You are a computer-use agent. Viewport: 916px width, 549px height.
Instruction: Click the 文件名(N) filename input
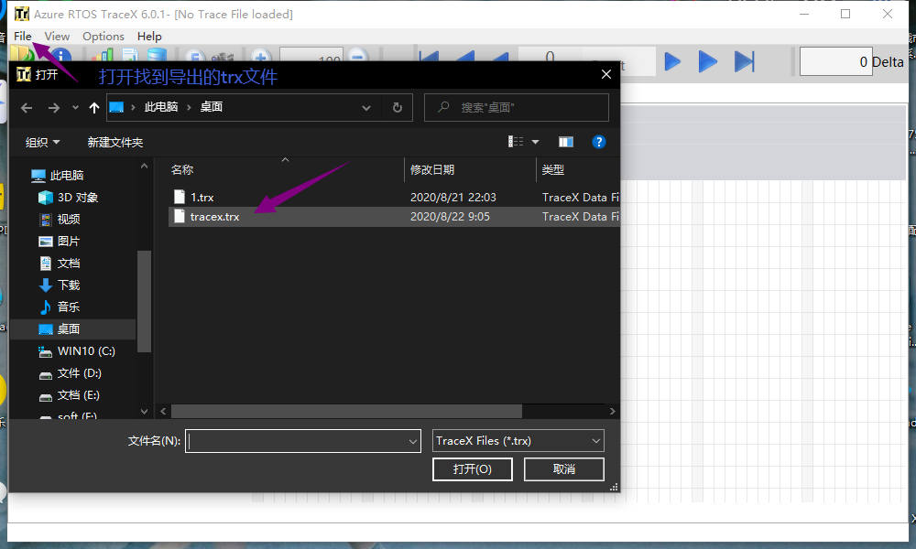coord(302,441)
